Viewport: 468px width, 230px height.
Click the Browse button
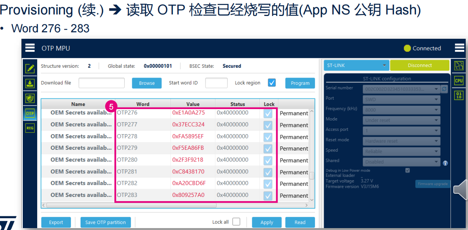(147, 83)
